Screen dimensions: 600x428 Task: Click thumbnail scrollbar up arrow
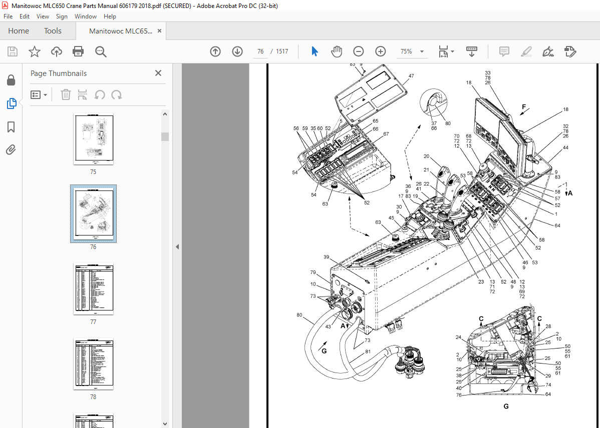coord(165,114)
